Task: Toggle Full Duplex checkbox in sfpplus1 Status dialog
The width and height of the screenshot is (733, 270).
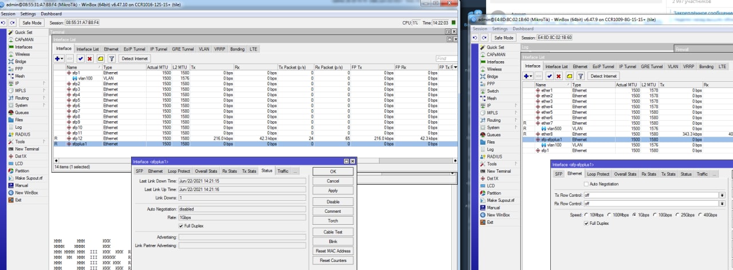Action: (x=182, y=226)
